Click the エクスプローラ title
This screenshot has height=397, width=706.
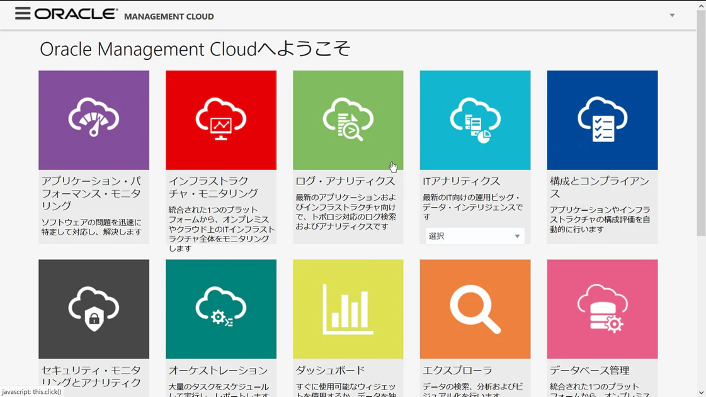click(x=457, y=371)
